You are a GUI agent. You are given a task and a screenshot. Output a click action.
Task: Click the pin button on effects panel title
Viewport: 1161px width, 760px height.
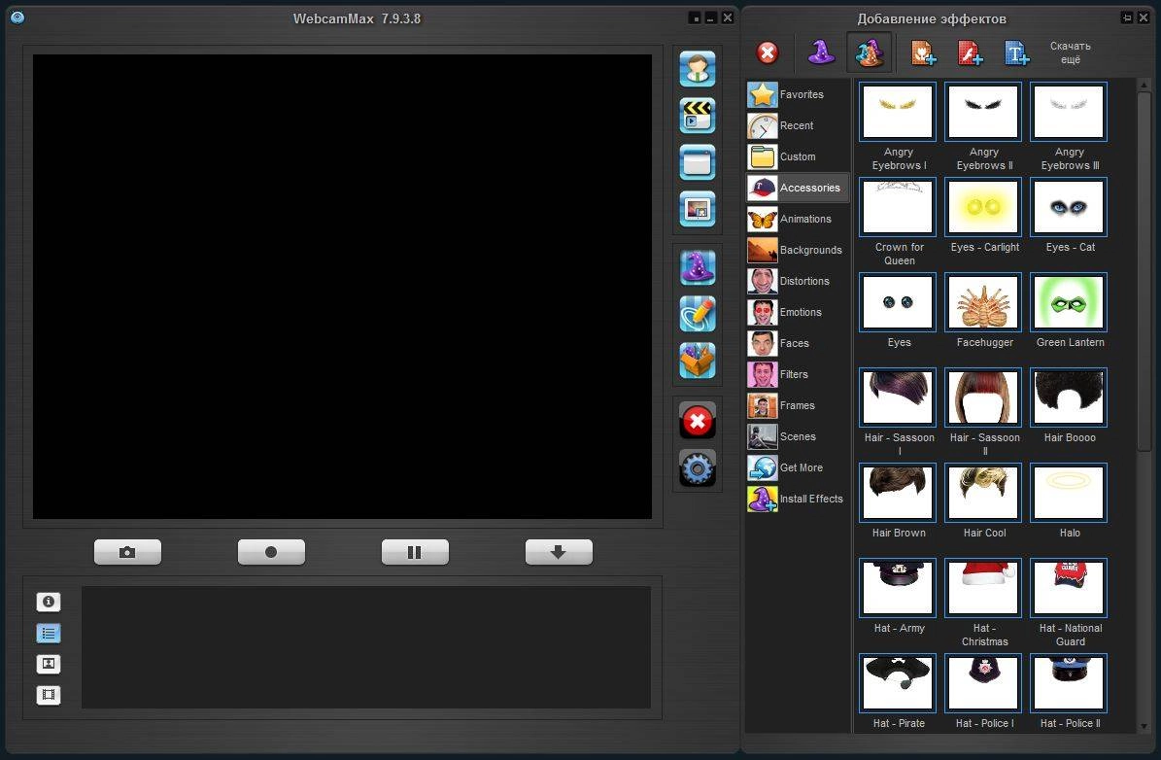[x=1127, y=17]
